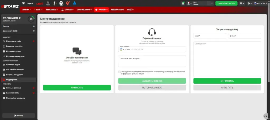Image resolution: width=270 pixels, height=120 pixels.
Task: Open the settings gear dropdown
Action: point(250,3)
